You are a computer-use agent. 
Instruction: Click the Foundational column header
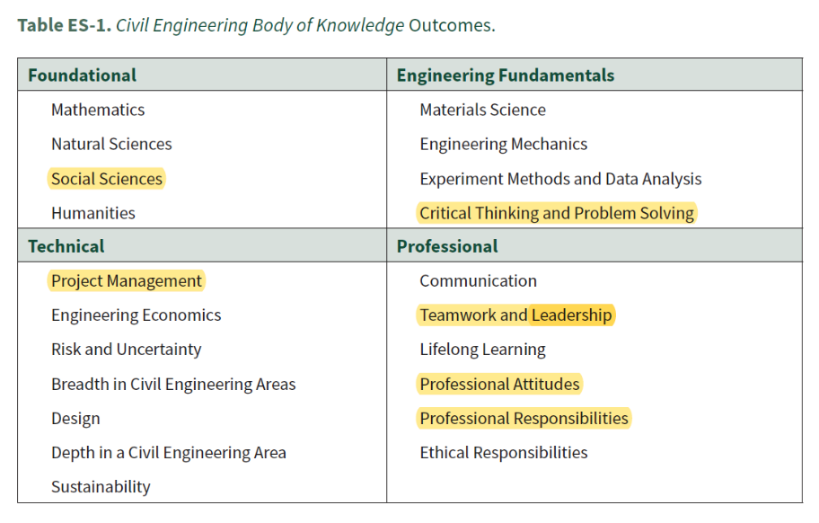point(202,75)
